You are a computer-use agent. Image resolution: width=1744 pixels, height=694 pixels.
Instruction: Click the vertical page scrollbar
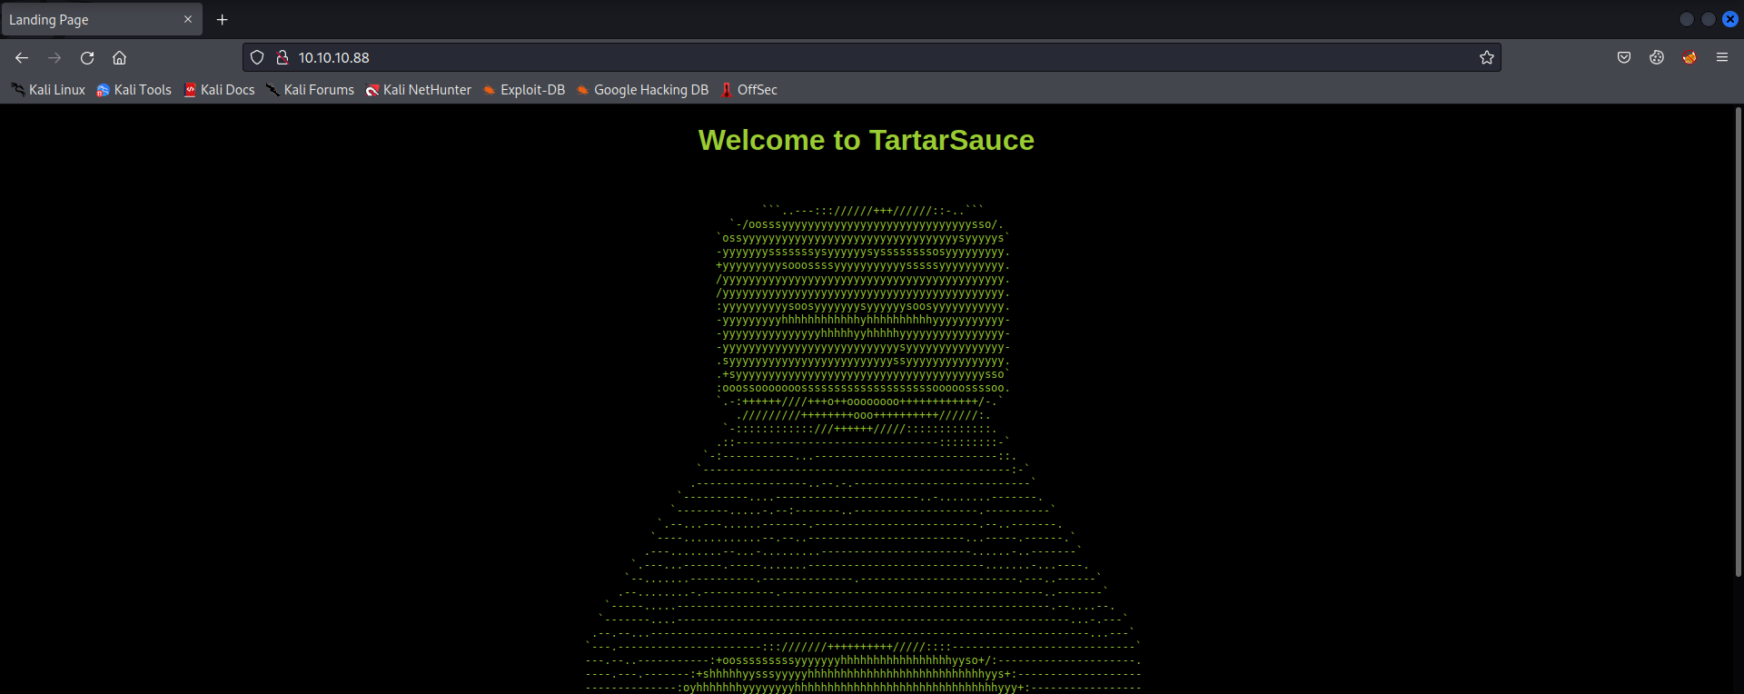pyautogui.click(x=1738, y=342)
